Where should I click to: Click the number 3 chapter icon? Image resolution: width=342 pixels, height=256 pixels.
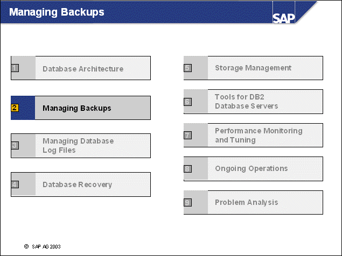(15, 145)
